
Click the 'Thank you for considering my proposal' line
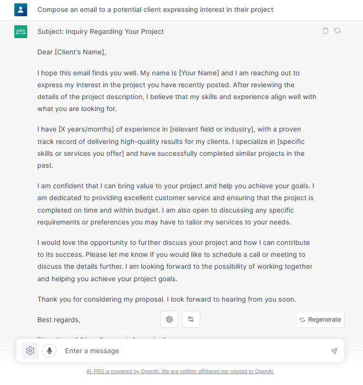167,299
